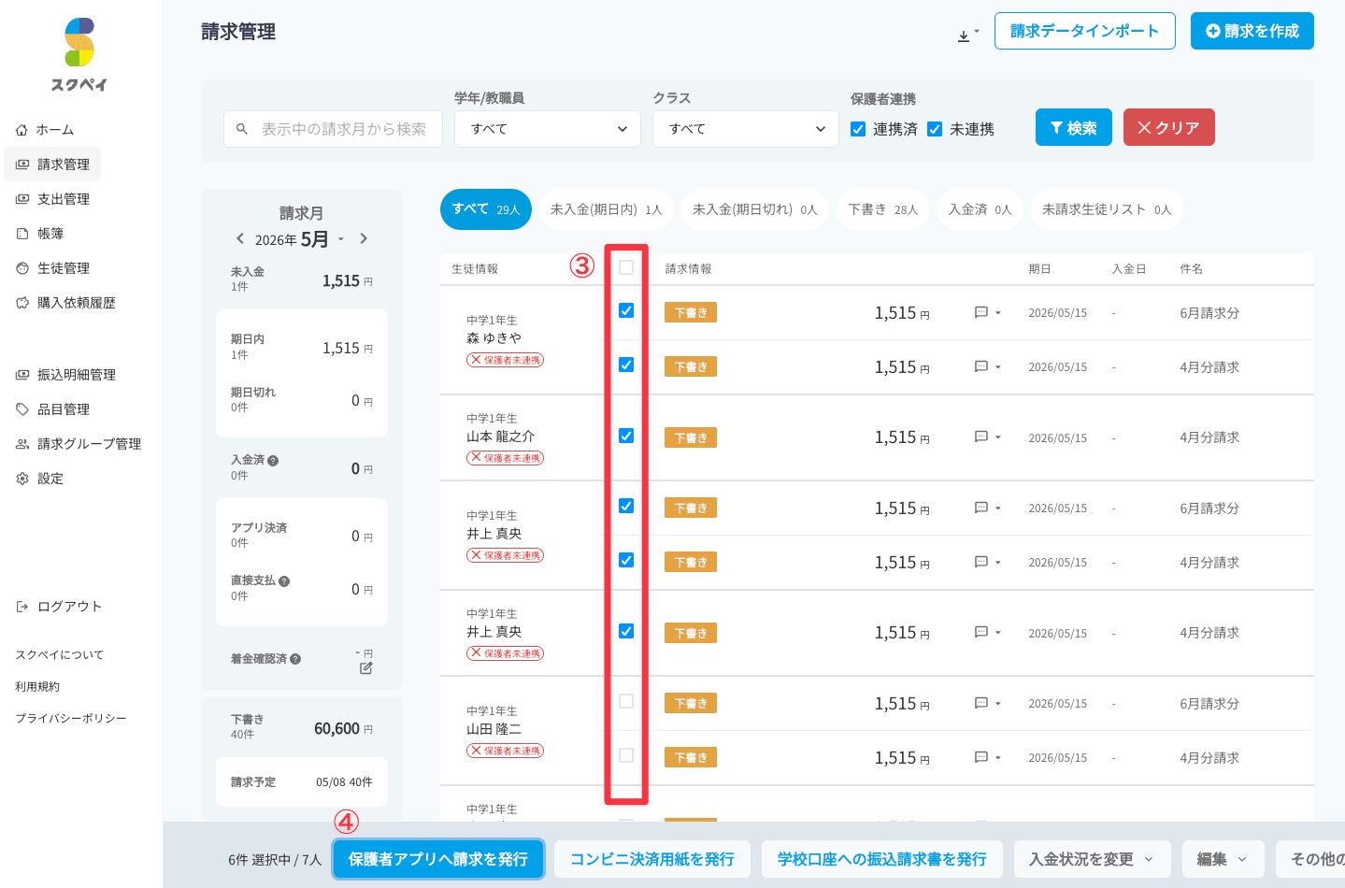Check 山田 隆二 6月請求分 row checkbox
The image size is (1345, 888).
(626, 701)
